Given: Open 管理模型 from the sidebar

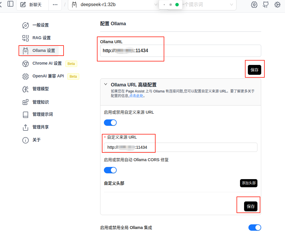Looking at the screenshot, I should [x=41, y=89].
